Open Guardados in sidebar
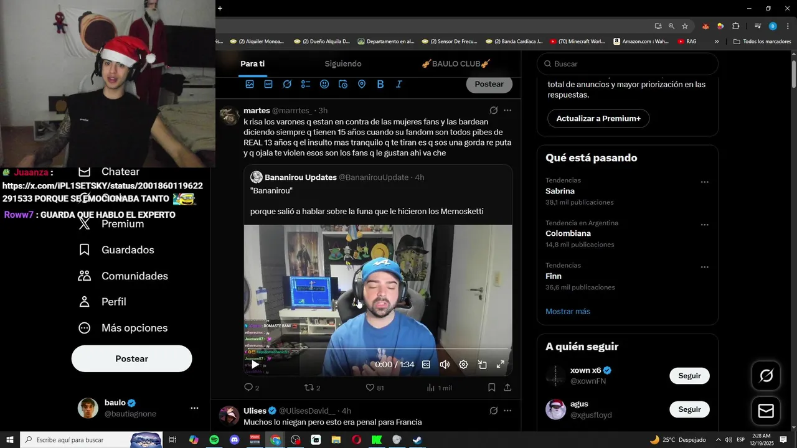The height and width of the screenshot is (448, 797). [116, 250]
